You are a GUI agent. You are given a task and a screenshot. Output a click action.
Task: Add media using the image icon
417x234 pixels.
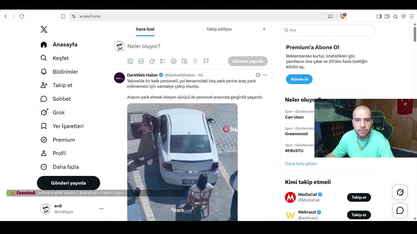130,61
